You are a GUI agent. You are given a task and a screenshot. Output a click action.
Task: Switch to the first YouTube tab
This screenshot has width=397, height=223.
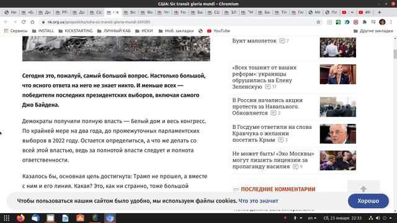pos(349,12)
